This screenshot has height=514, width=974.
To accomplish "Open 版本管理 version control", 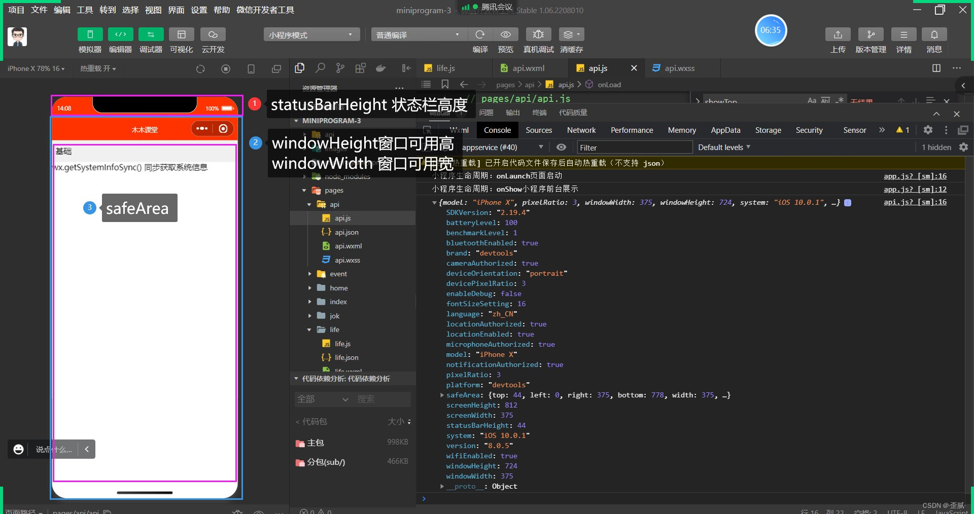I will tap(871, 34).
